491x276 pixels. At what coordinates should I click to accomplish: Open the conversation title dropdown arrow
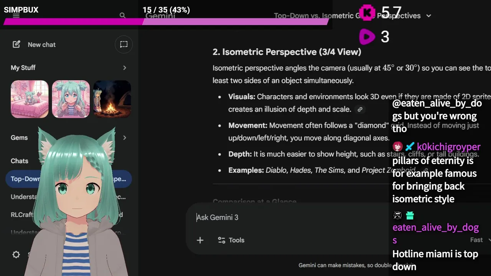428,16
